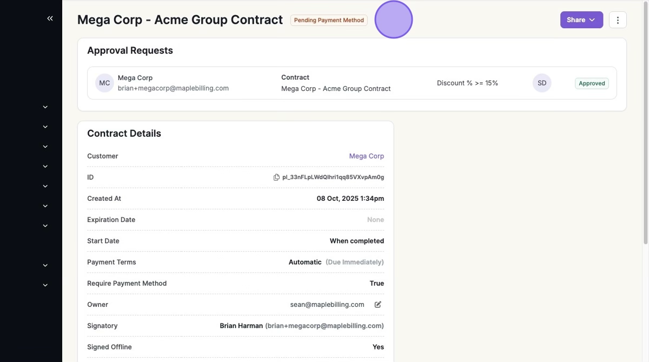Click the Discount % >= 15% rule text
The width and height of the screenshot is (649, 362).
click(x=467, y=83)
